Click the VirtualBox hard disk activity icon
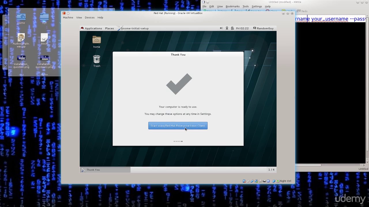 244,181
